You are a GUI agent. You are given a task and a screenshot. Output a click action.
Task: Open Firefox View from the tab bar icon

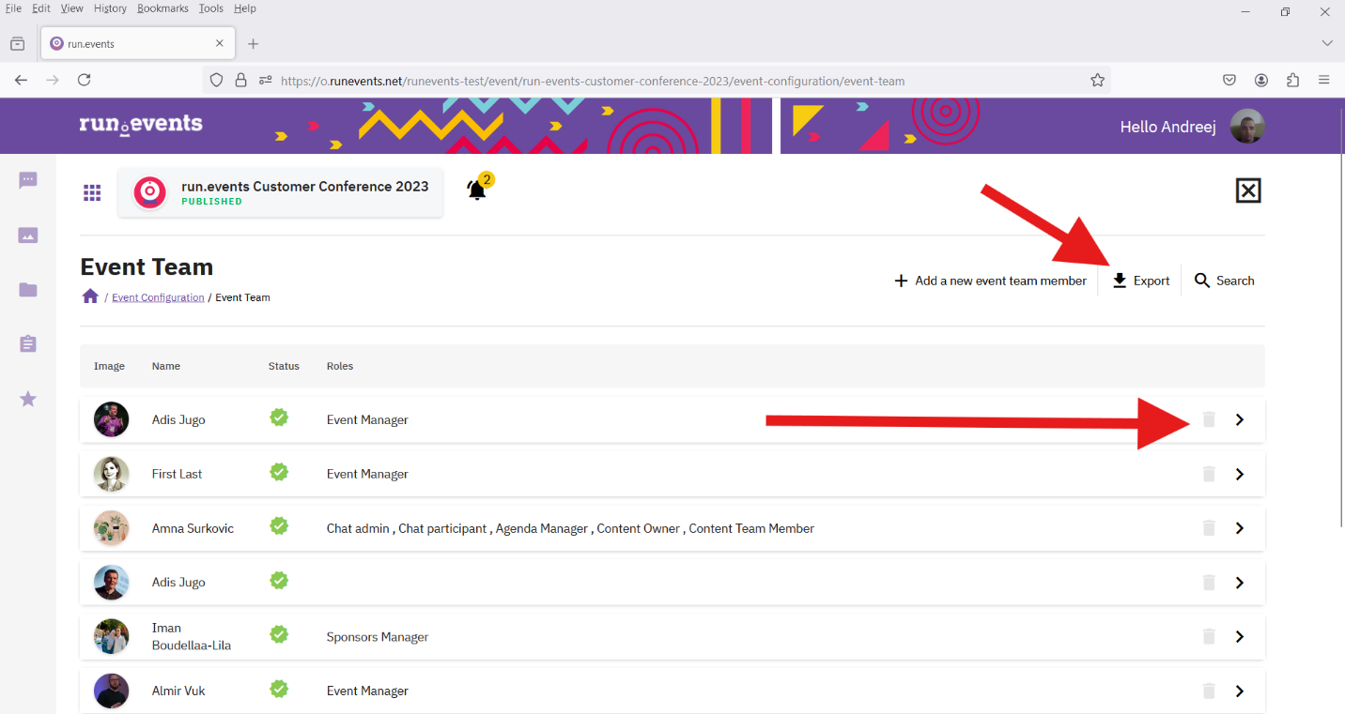17,44
